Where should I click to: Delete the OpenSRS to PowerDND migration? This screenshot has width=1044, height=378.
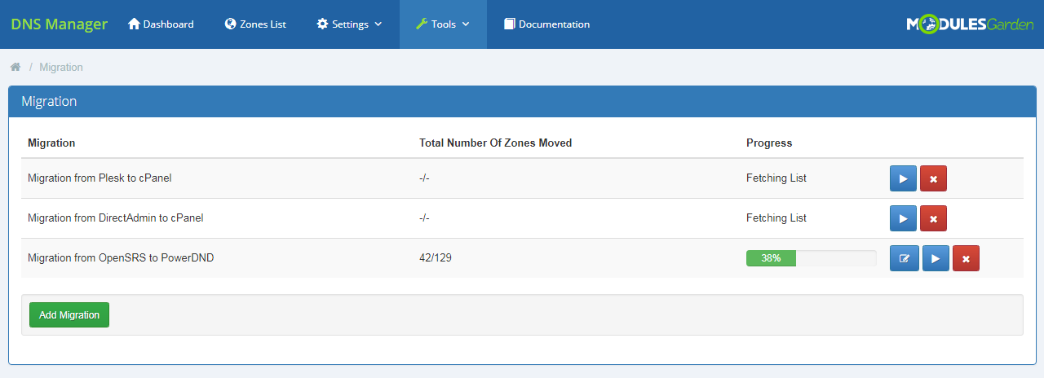[966, 258]
